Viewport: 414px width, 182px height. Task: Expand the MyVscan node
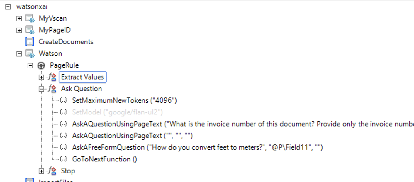(19, 18)
